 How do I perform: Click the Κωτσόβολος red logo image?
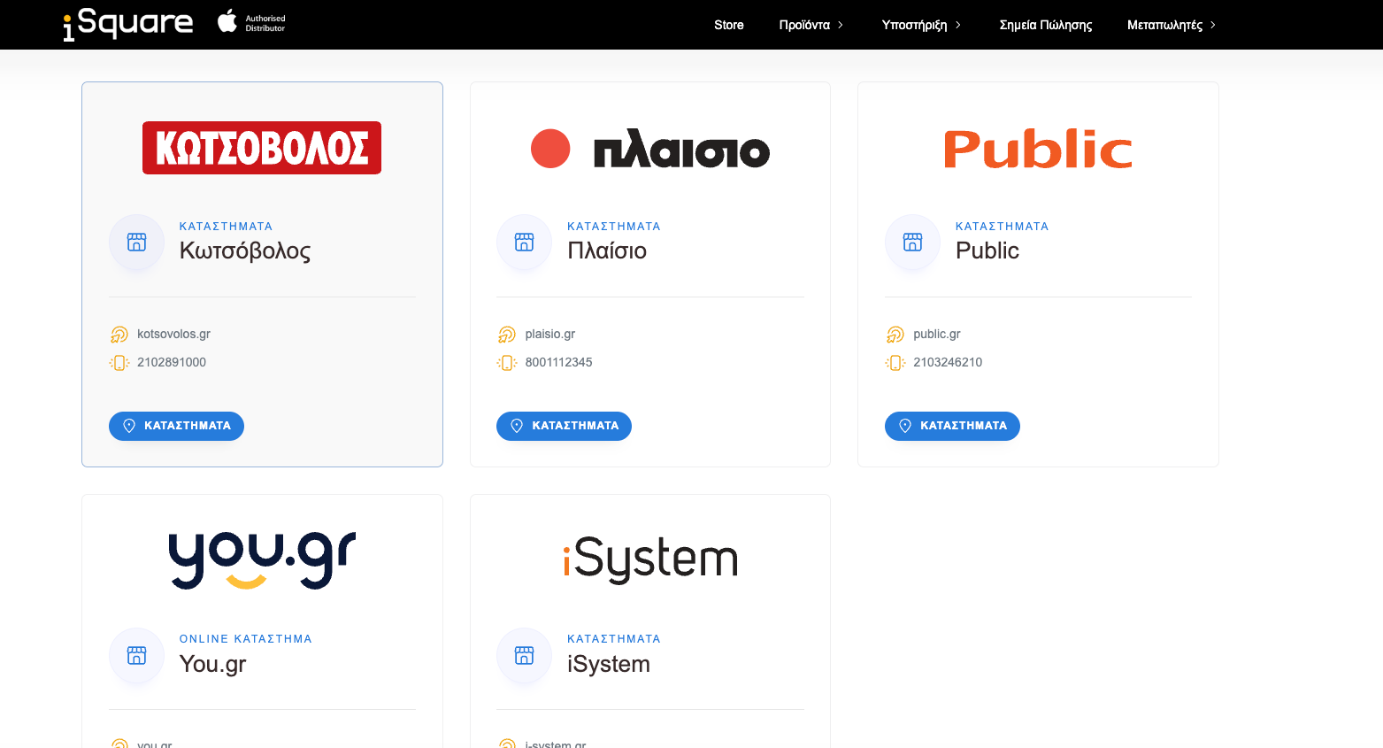pyautogui.click(x=262, y=148)
